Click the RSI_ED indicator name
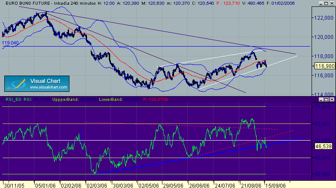The image size is (336, 188). (x=13, y=99)
